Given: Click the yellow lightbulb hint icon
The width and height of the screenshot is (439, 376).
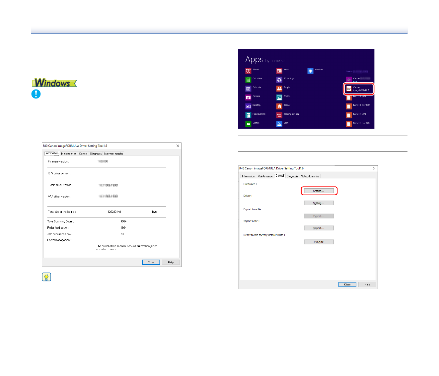Looking at the screenshot, I should (x=46, y=277).
